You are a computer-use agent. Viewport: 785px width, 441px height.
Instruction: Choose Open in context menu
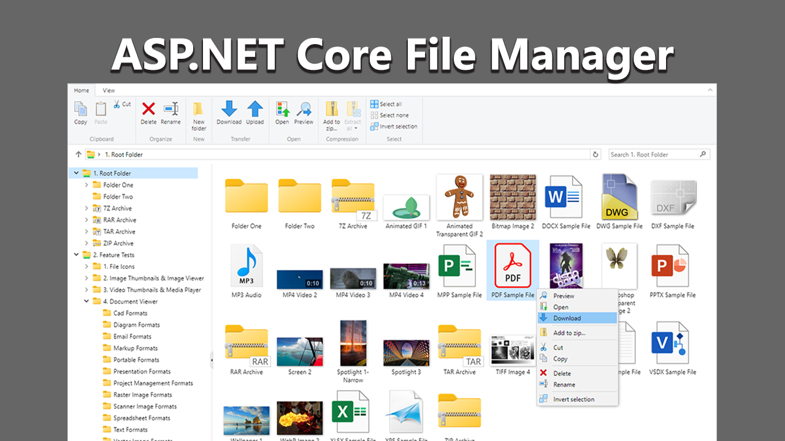[577, 307]
